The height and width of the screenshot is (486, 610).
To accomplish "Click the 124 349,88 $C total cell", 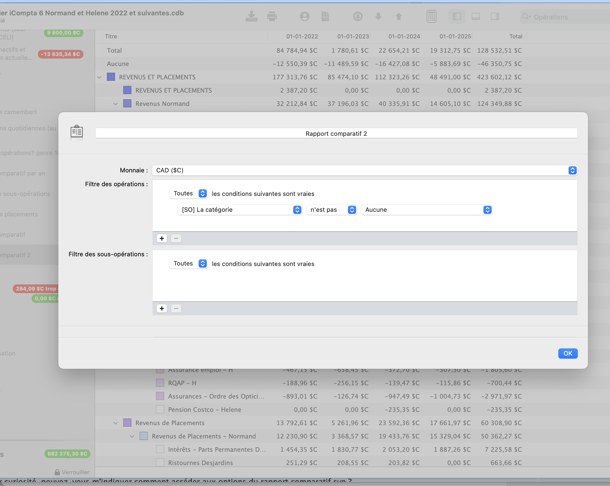I will pyautogui.click(x=499, y=104).
